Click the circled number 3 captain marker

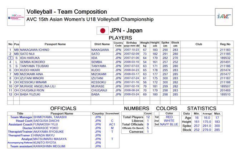pos(10,58)
